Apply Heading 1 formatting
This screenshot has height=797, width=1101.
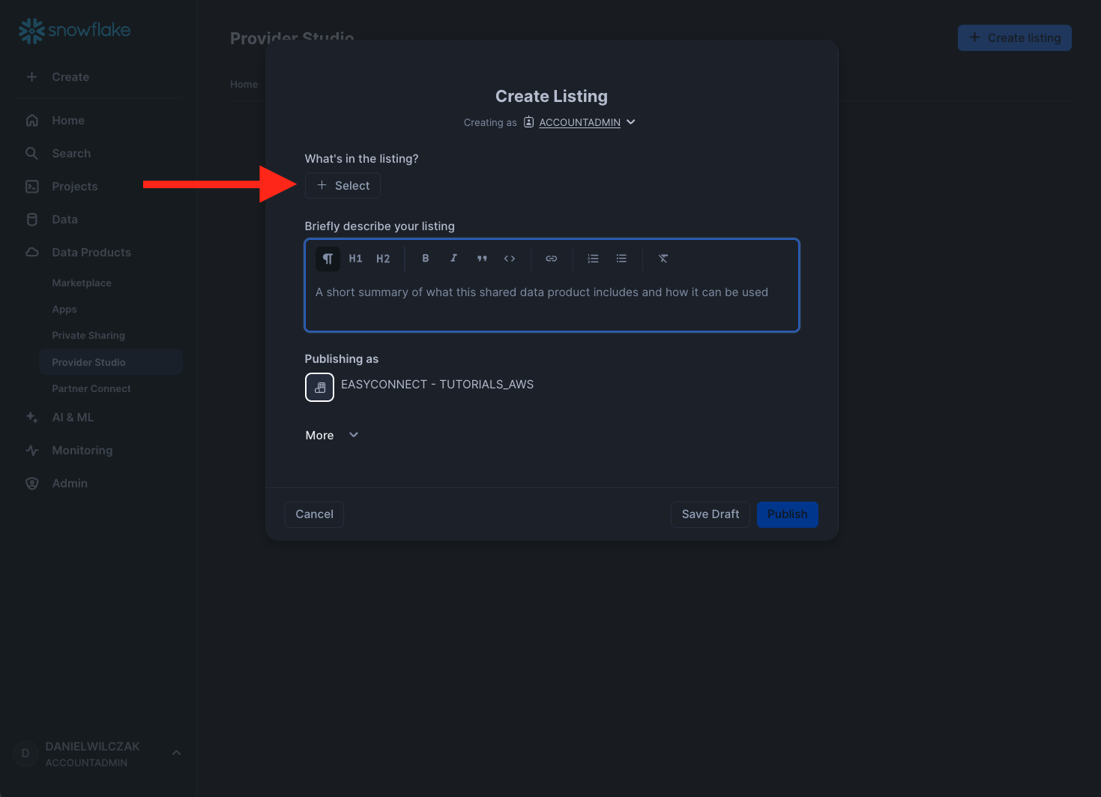355,259
